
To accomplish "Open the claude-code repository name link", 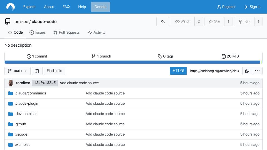I will (x=44, y=22).
